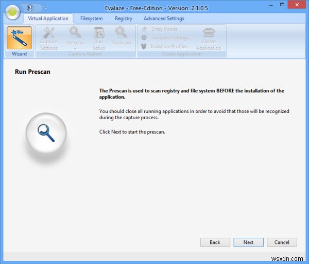
Task: Click the Cancel button
Action: 282,242
